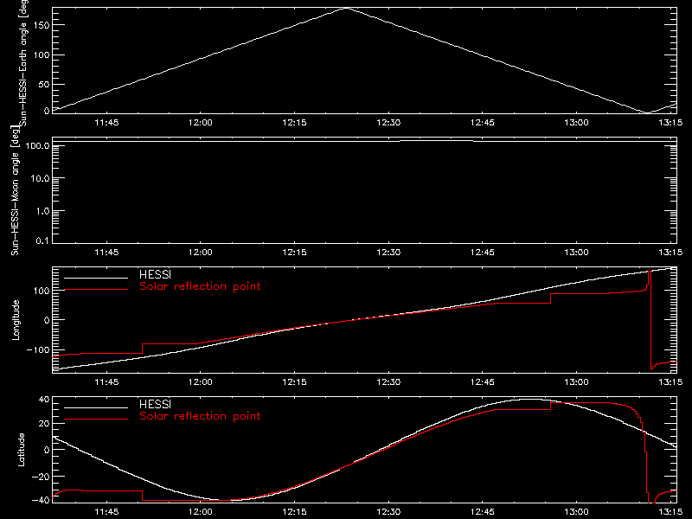The width and height of the screenshot is (692, 519).
Task: Click the 100.0 tick on Moon angle axis
Action: coord(37,145)
